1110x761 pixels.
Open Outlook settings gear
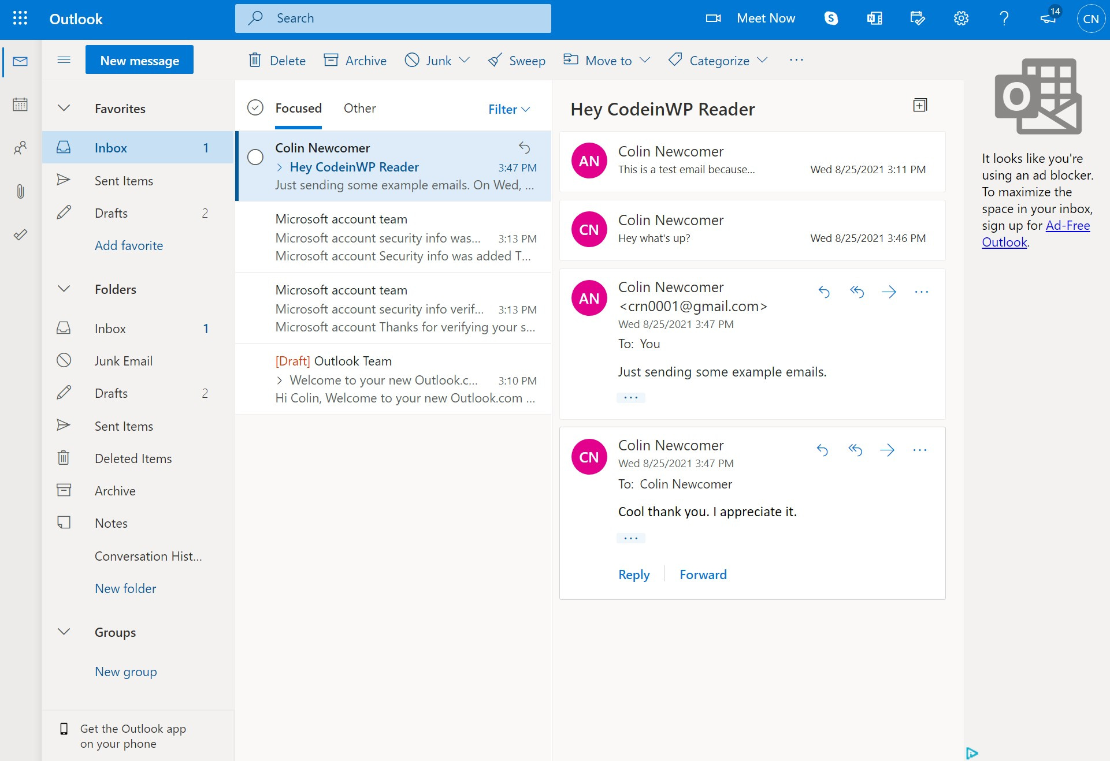[961, 18]
